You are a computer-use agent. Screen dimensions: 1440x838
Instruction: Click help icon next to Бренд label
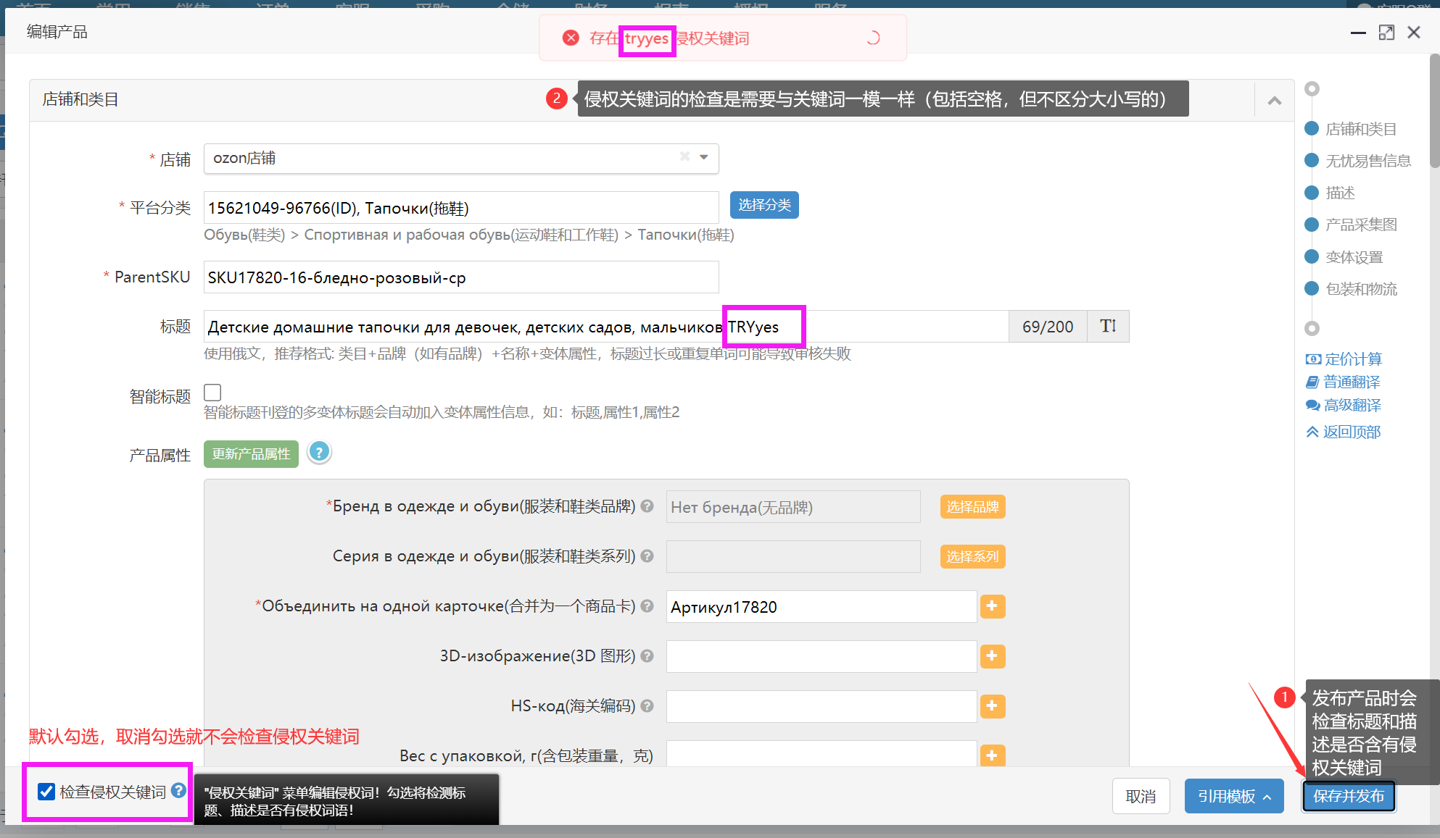point(647,506)
